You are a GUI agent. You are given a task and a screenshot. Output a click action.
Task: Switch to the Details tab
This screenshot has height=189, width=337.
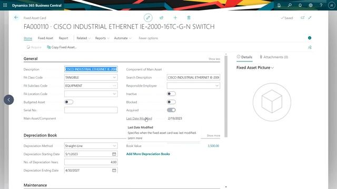pos(244,57)
